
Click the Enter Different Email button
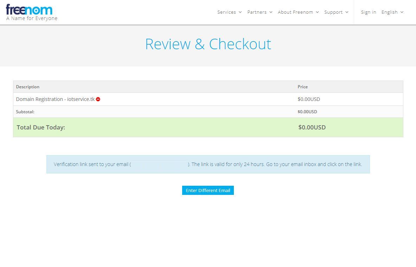tap(208, 190)
